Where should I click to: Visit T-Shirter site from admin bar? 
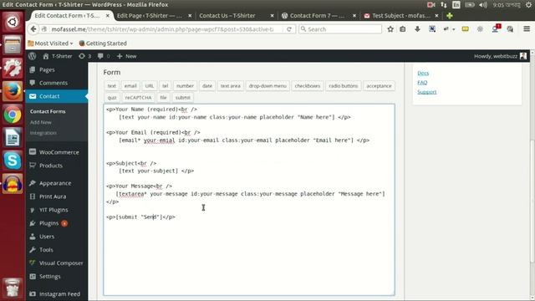58,56
